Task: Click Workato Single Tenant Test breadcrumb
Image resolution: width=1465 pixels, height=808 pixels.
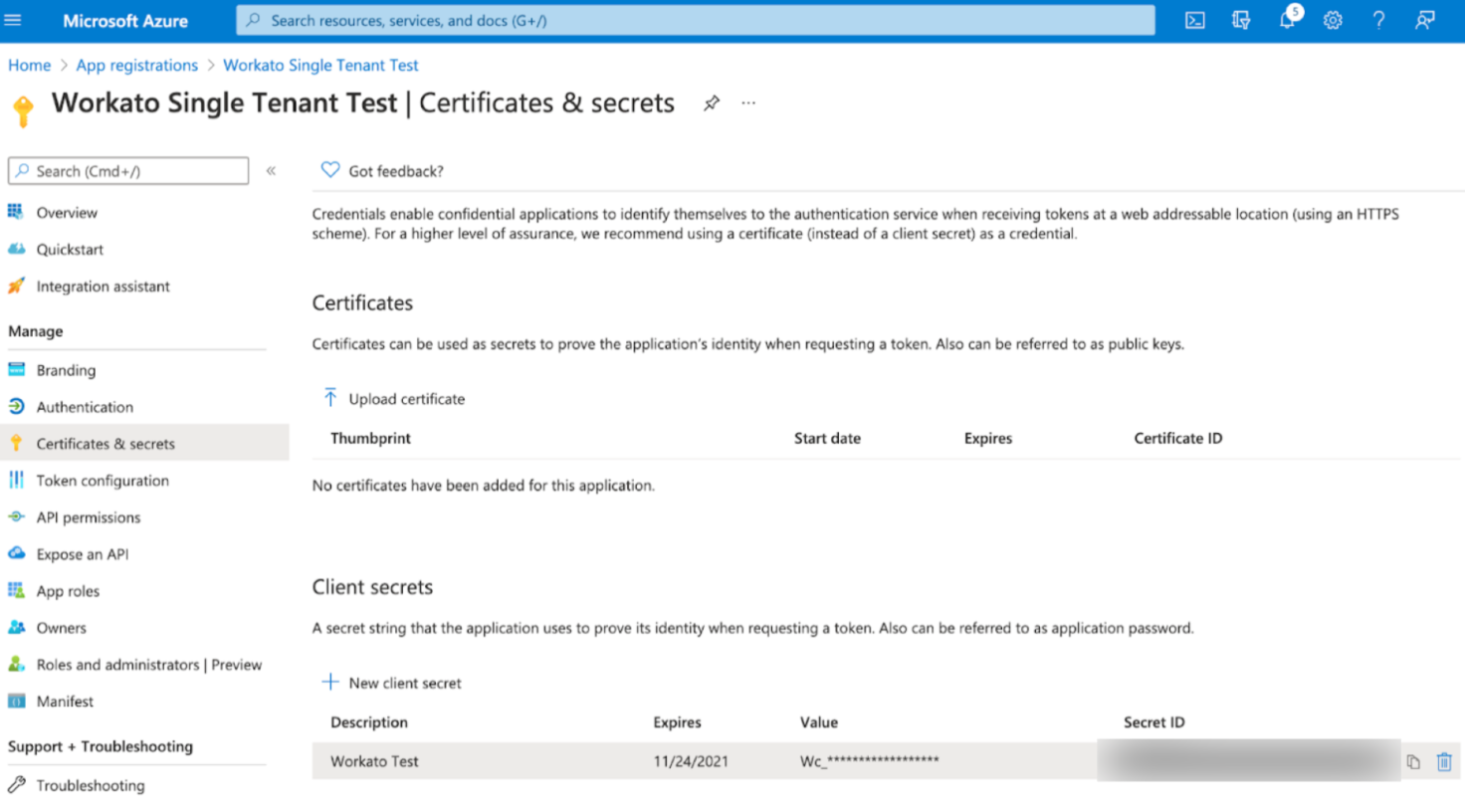Action: (320, 65)
